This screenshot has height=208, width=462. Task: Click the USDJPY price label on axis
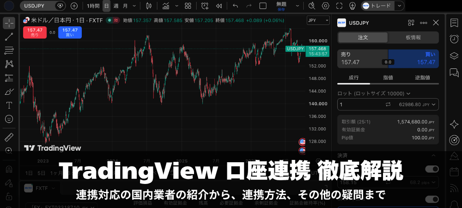tap(295, 49)
